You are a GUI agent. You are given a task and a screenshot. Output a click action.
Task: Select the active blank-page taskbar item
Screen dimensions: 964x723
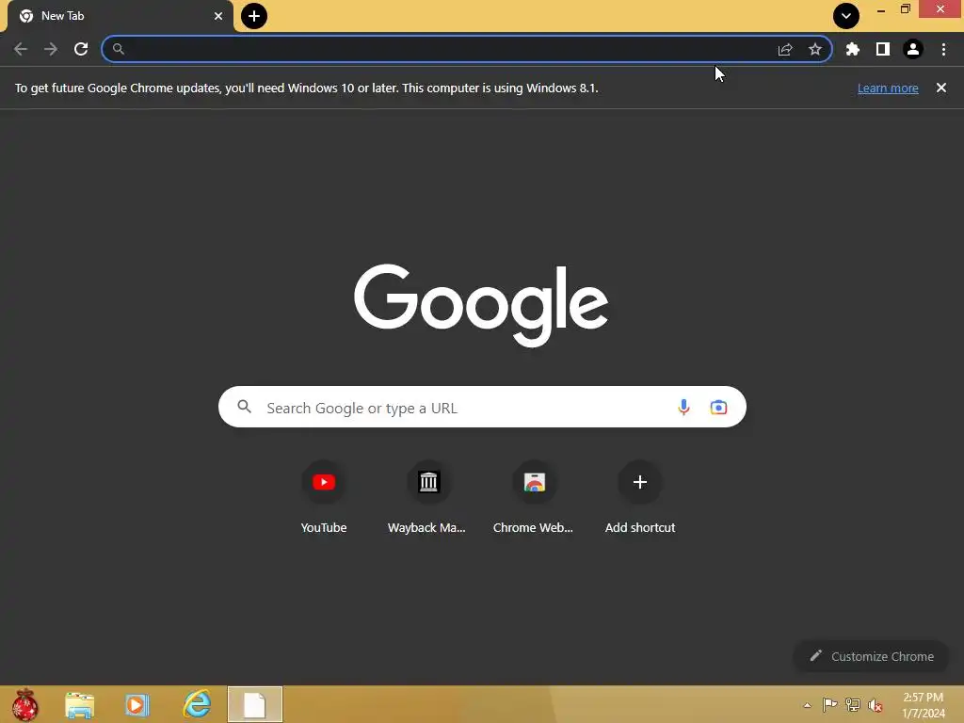254,704
